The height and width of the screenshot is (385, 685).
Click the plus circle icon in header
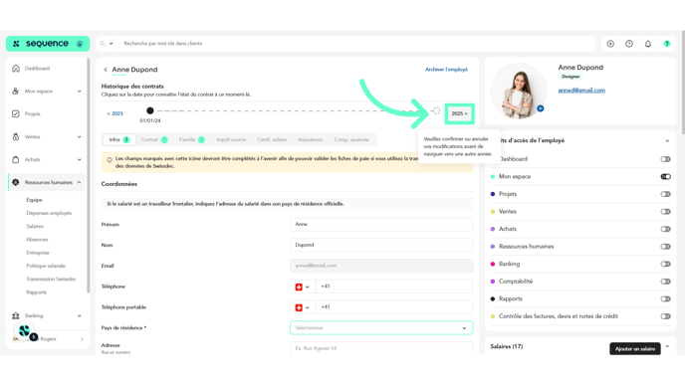pos(610,44)
